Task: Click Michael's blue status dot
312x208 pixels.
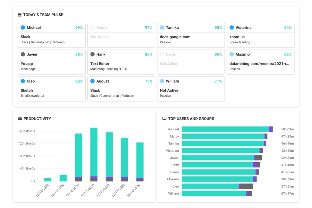Action: [23, 27]
